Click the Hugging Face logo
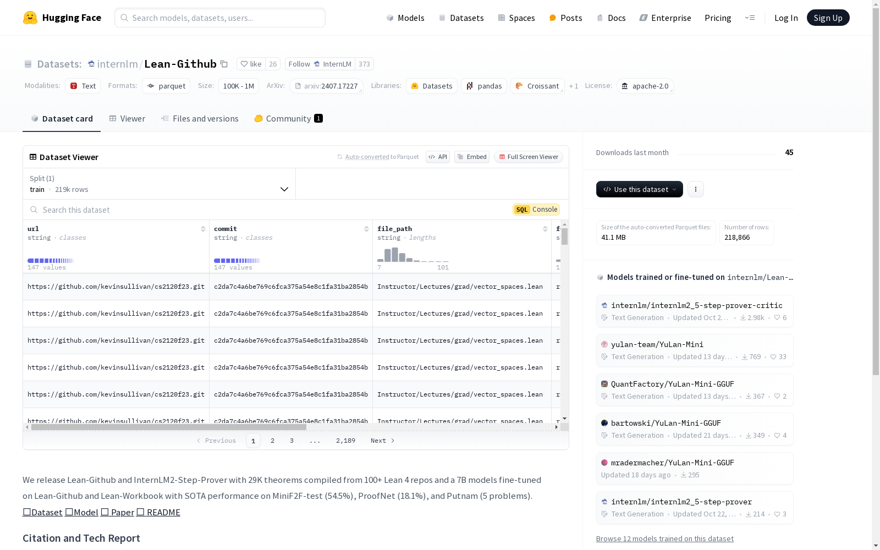Screen dimensions: 880x550 click(62, 17)
